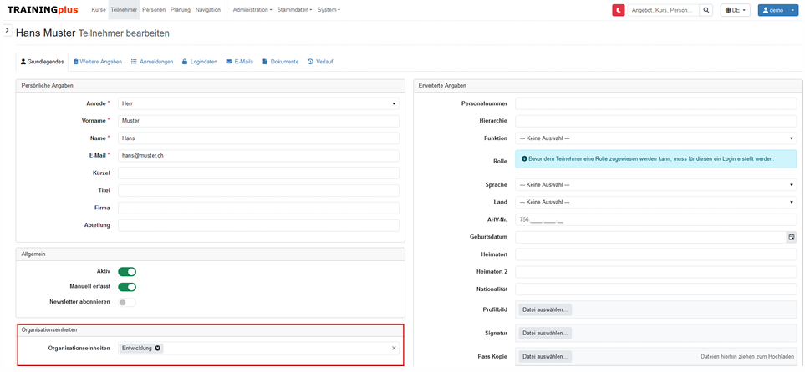Click the Titel input field
Screen dimensions: 805x372
pos(259,191)
